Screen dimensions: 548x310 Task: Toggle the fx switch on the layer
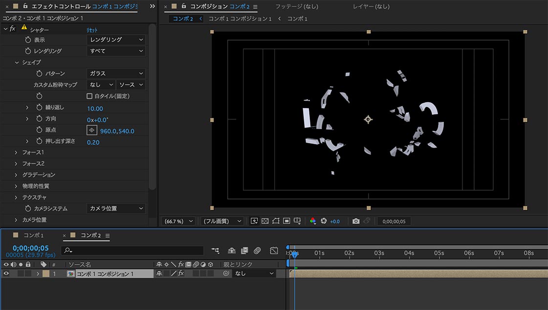click(181, 273)
